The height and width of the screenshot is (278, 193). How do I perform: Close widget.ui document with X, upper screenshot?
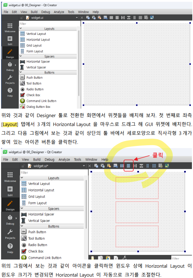point(82,17)
